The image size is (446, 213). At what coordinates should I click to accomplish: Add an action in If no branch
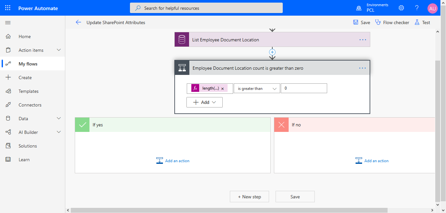click(x=372, y=161)
